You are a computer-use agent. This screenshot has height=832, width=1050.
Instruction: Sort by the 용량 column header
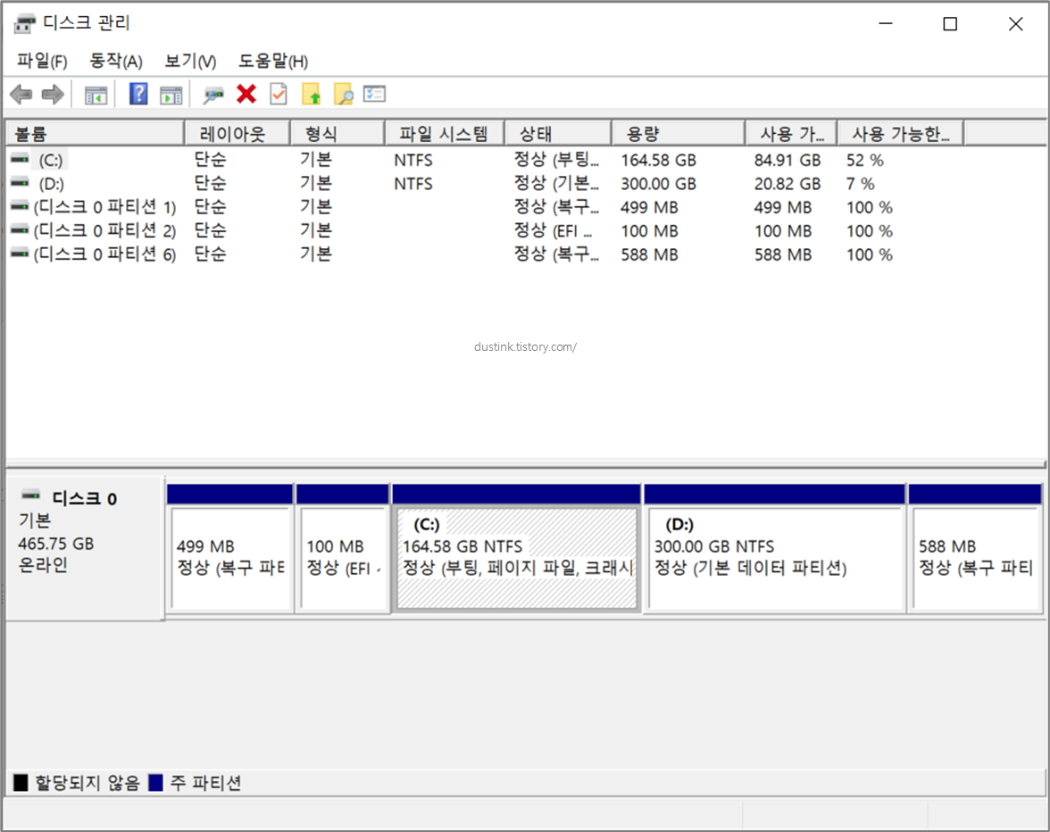pyautogui.click(x=679, y=134)
